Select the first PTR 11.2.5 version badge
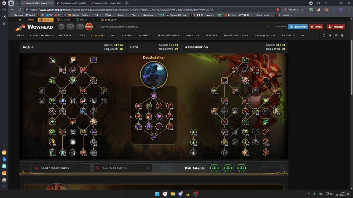This screenshot has height=198, width=353. 71,27
